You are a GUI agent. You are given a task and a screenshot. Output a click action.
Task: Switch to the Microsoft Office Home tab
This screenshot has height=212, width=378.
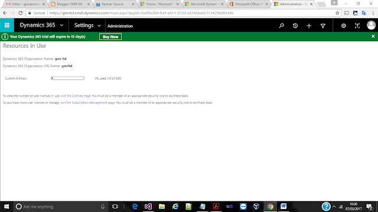(x=249, y=4)
